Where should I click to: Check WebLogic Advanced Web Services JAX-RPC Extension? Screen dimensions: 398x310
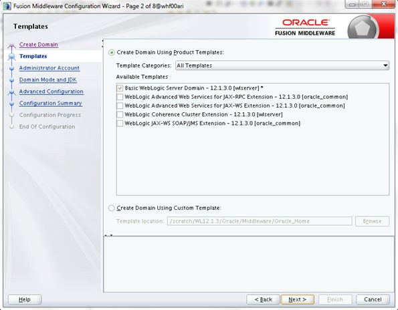pos(120,97)
